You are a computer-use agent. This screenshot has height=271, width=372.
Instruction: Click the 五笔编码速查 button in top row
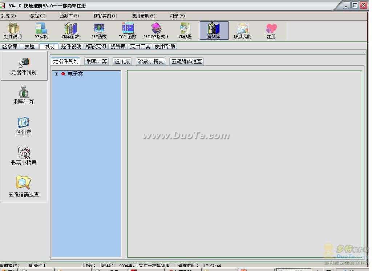[x=187, y=61]
